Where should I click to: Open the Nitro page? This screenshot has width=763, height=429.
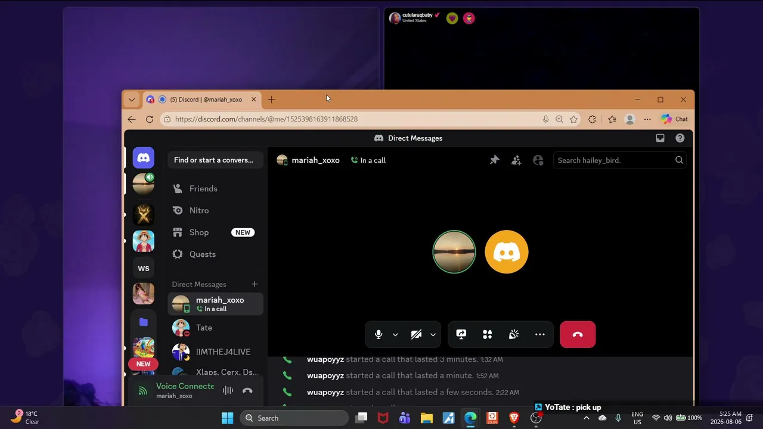click(x=215, y=210)
